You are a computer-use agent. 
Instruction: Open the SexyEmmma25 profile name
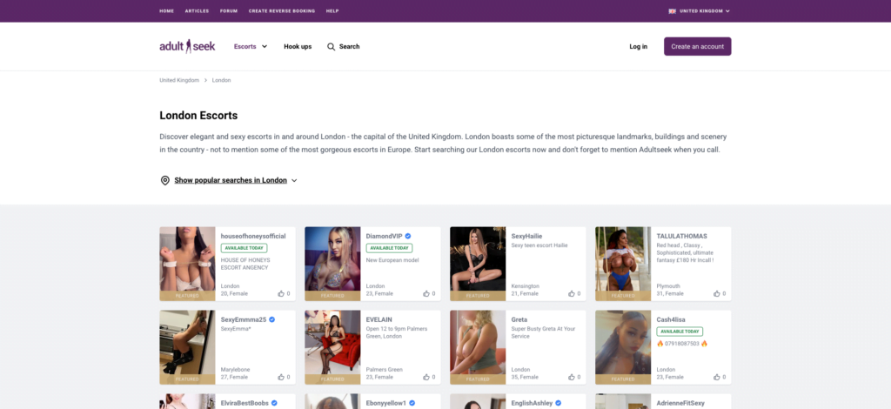coord(244,320)
